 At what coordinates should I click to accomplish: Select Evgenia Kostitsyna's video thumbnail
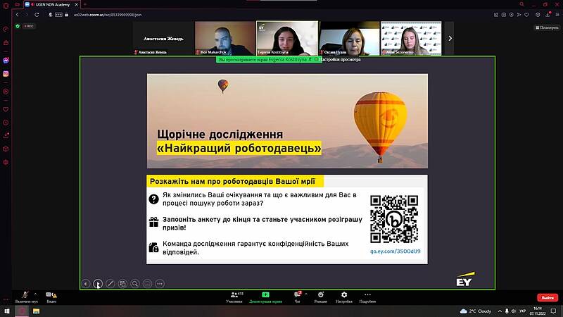pyautogui.click(x=286, y=38)
